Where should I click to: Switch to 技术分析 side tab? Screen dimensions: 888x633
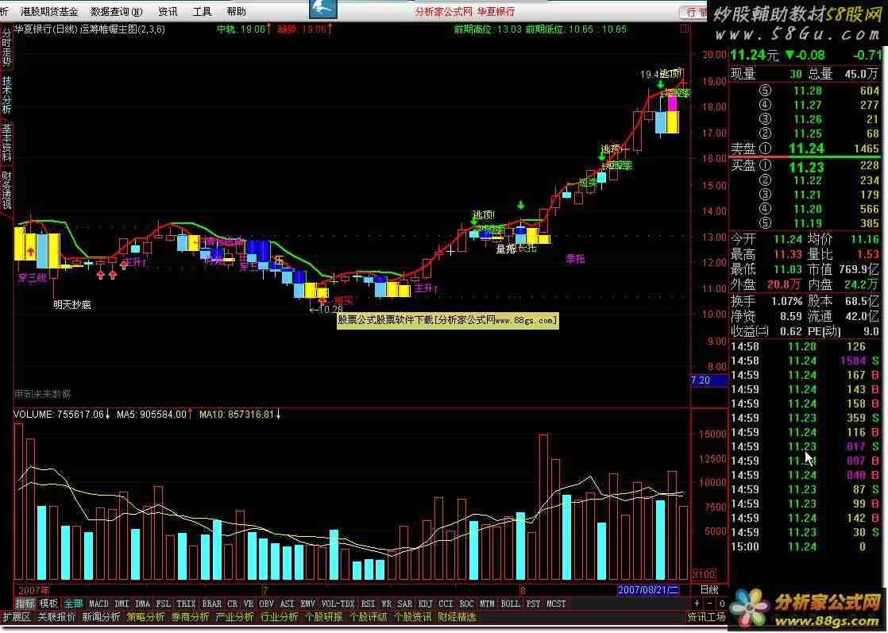(6, 95)
